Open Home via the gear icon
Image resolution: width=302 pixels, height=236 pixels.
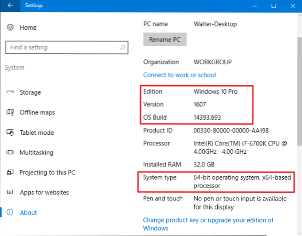point(10,28)
